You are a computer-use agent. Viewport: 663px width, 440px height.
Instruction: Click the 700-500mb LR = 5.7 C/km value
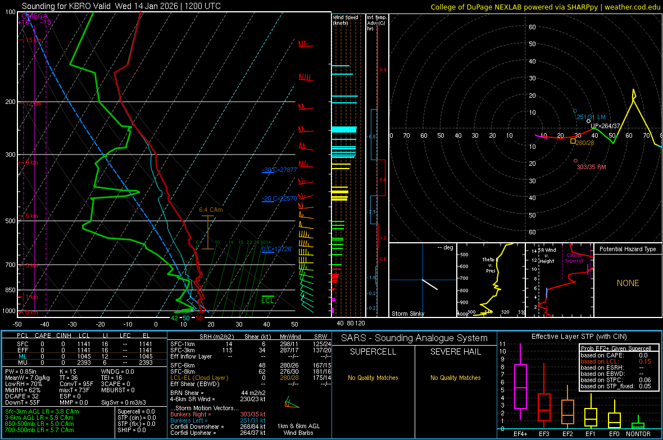coord(39,430)
